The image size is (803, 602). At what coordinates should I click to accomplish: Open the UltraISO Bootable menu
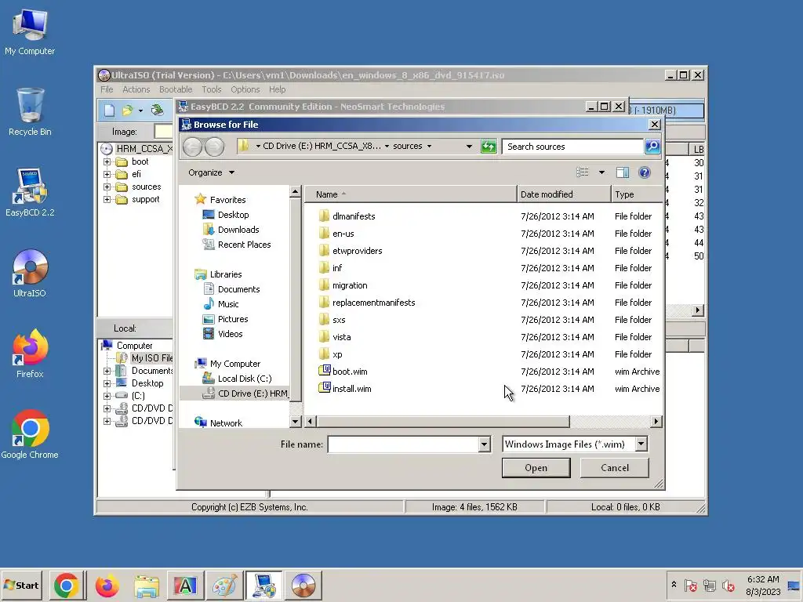tap(176, 89)
